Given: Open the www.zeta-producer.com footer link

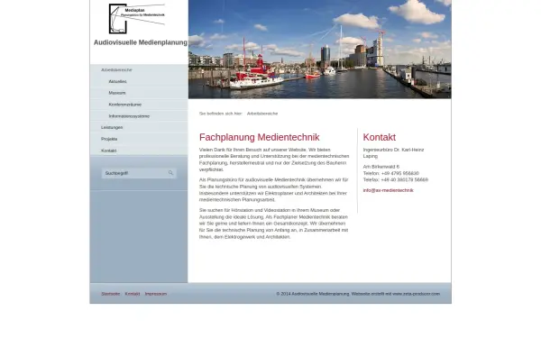Looking at the screenshot, I should 416,294.
